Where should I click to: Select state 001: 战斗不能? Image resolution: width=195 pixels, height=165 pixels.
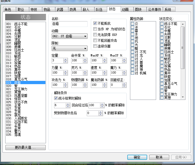tap(26, 24)
